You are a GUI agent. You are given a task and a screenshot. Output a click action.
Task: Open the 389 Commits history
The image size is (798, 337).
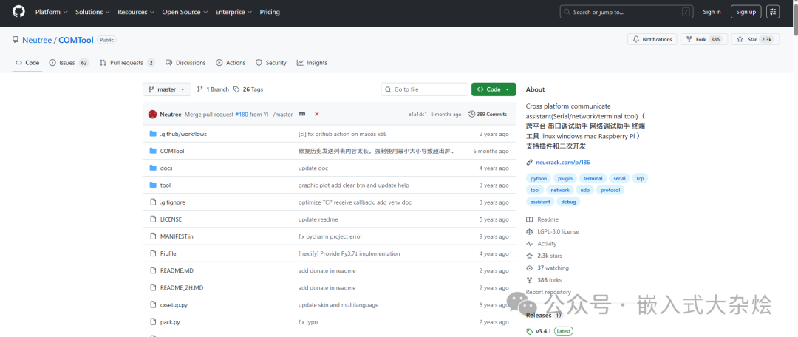click(x=488, y=114)
